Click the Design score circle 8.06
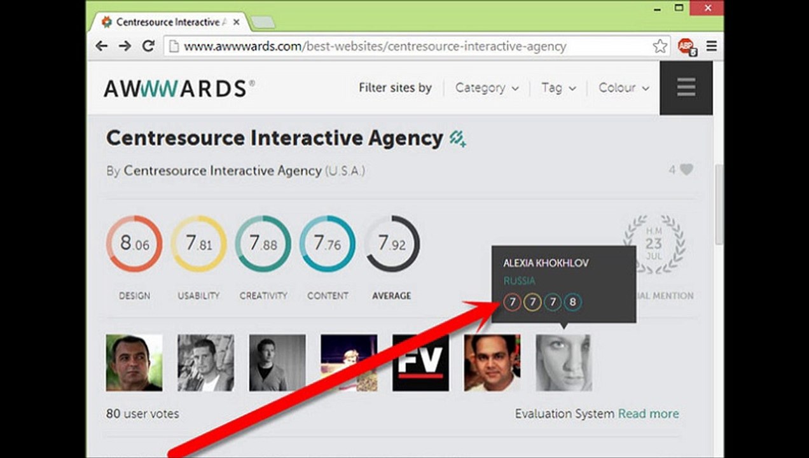The width and height of the screenshot is (809, 458). click(134, 244)
